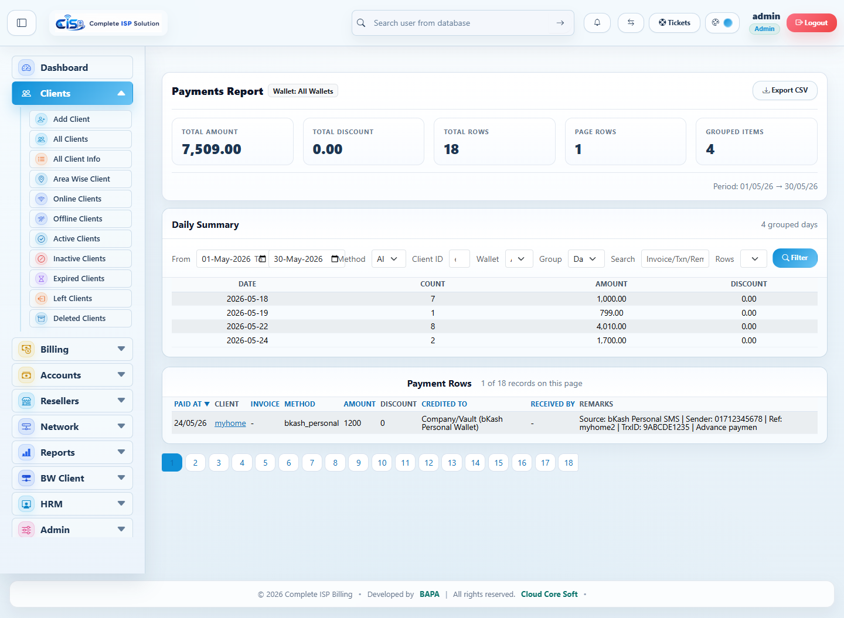Open Dashboard from sidebar
The height and width of the screenshot is (618, 844).
coord(72,68)
